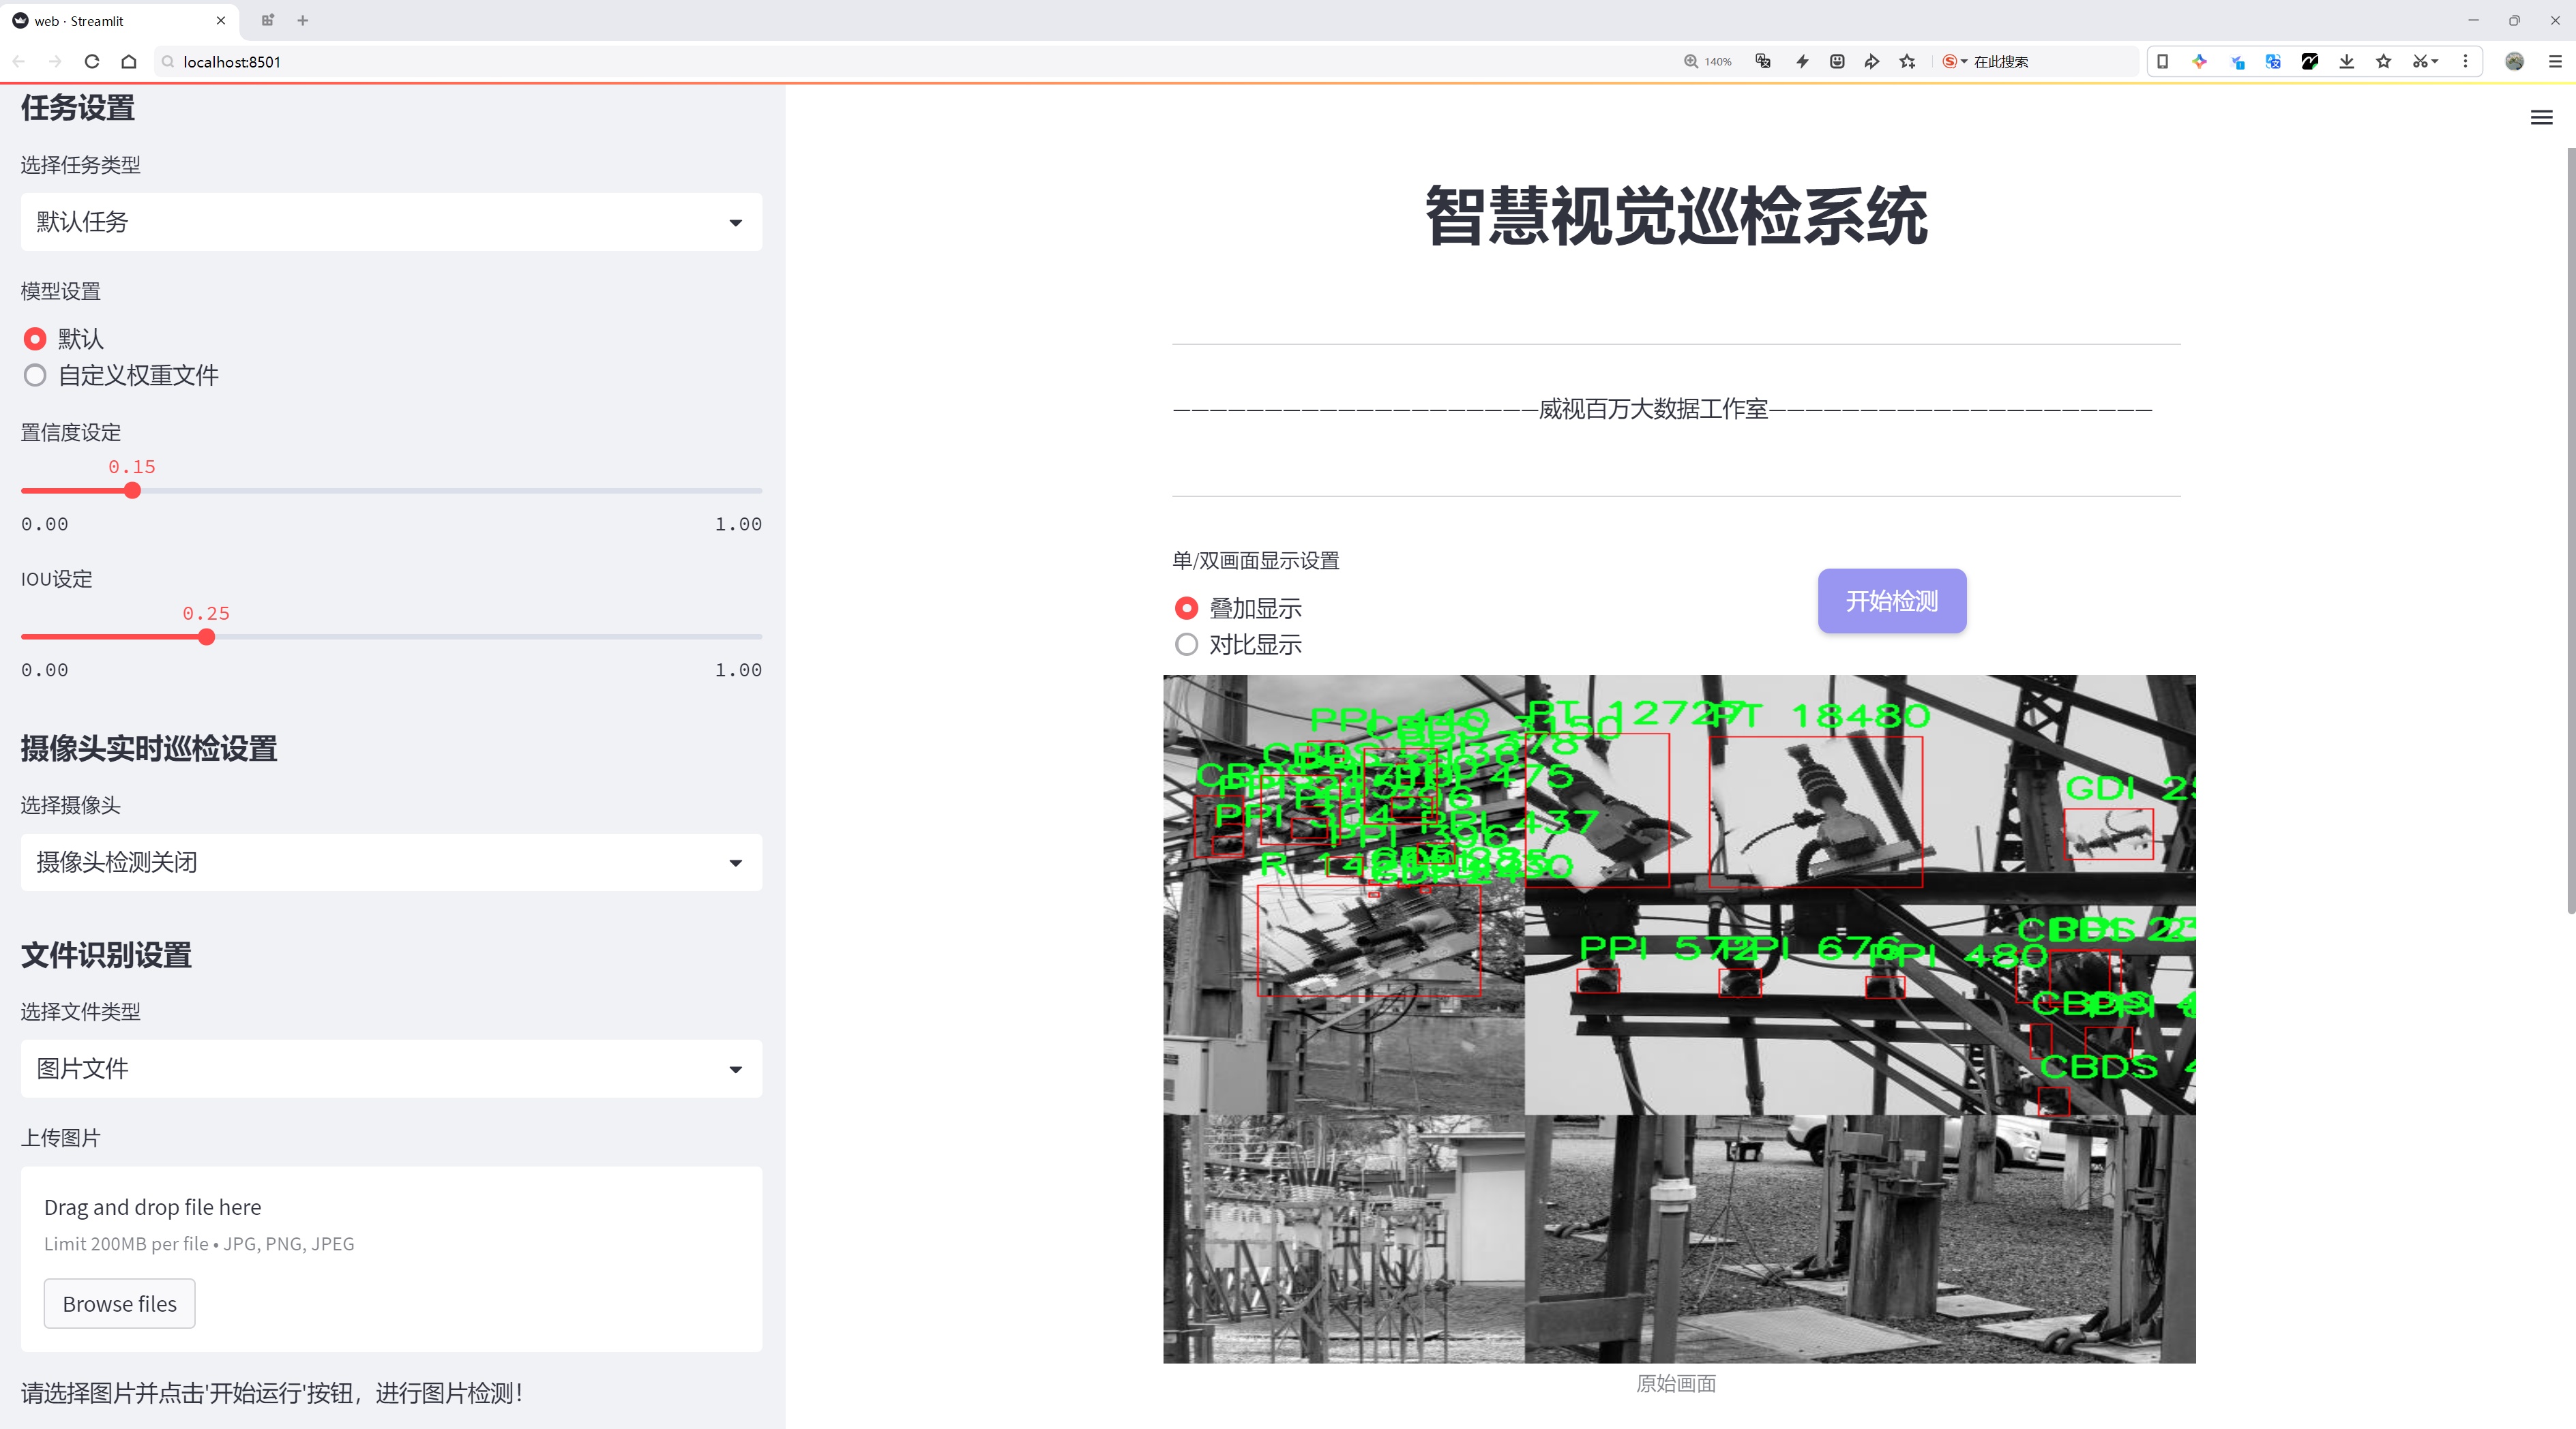Open the 图片文件 file type dropdown
The image size is (2576, 1429).
point(390,1068)
